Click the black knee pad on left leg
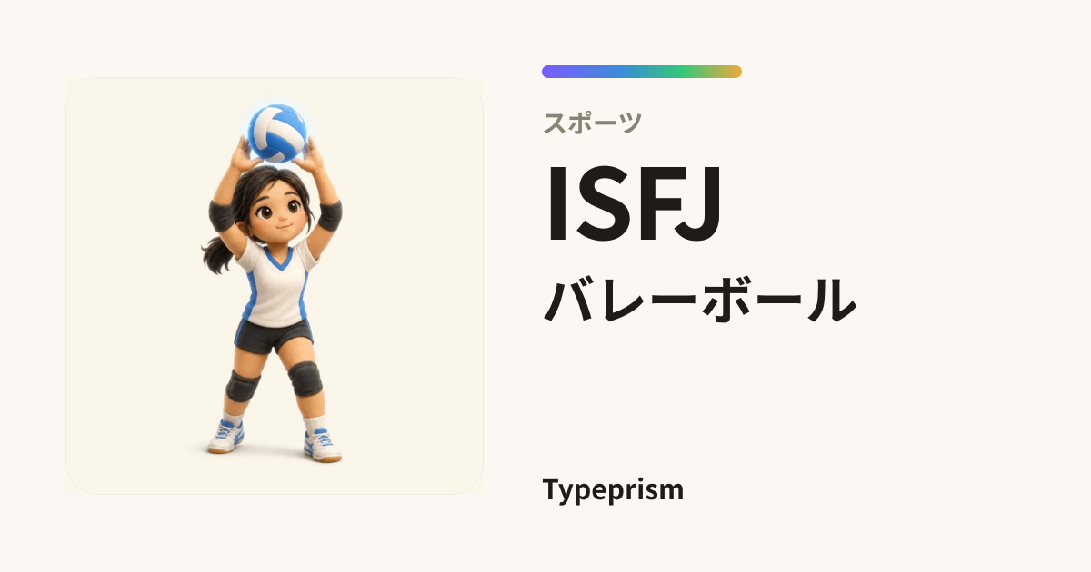Image resolution: width=1091 pixels, height=572 pixels. 243,385
